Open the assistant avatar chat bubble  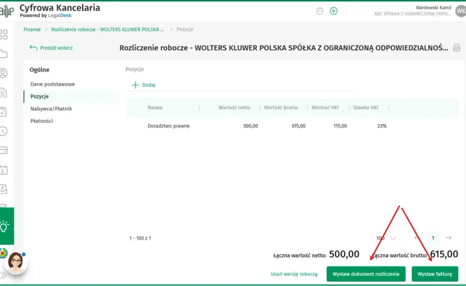pos(16,263)
